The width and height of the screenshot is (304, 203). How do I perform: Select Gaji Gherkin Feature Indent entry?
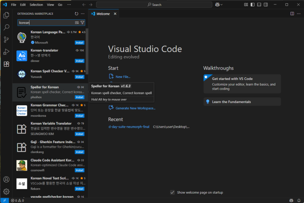pyautogui.click(x=50, y=147)
